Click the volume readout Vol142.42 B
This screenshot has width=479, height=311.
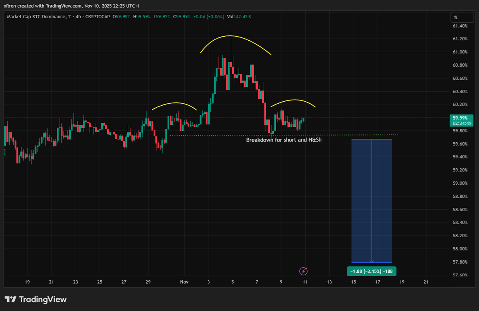tap(239, 16)
